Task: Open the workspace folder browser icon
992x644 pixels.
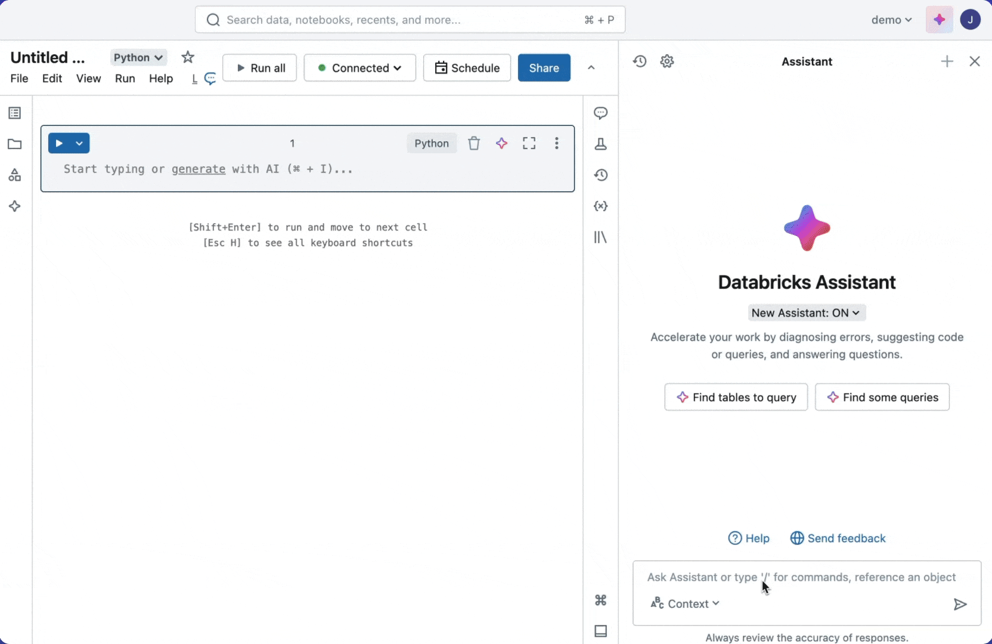Action: coord(15,144)
